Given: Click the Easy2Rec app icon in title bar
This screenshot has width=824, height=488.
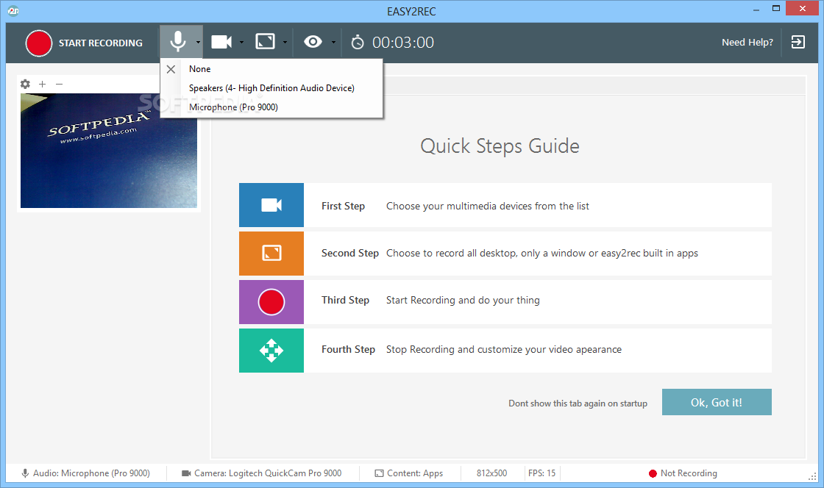Looking at the screenshot, I should (x=14, y=10).
